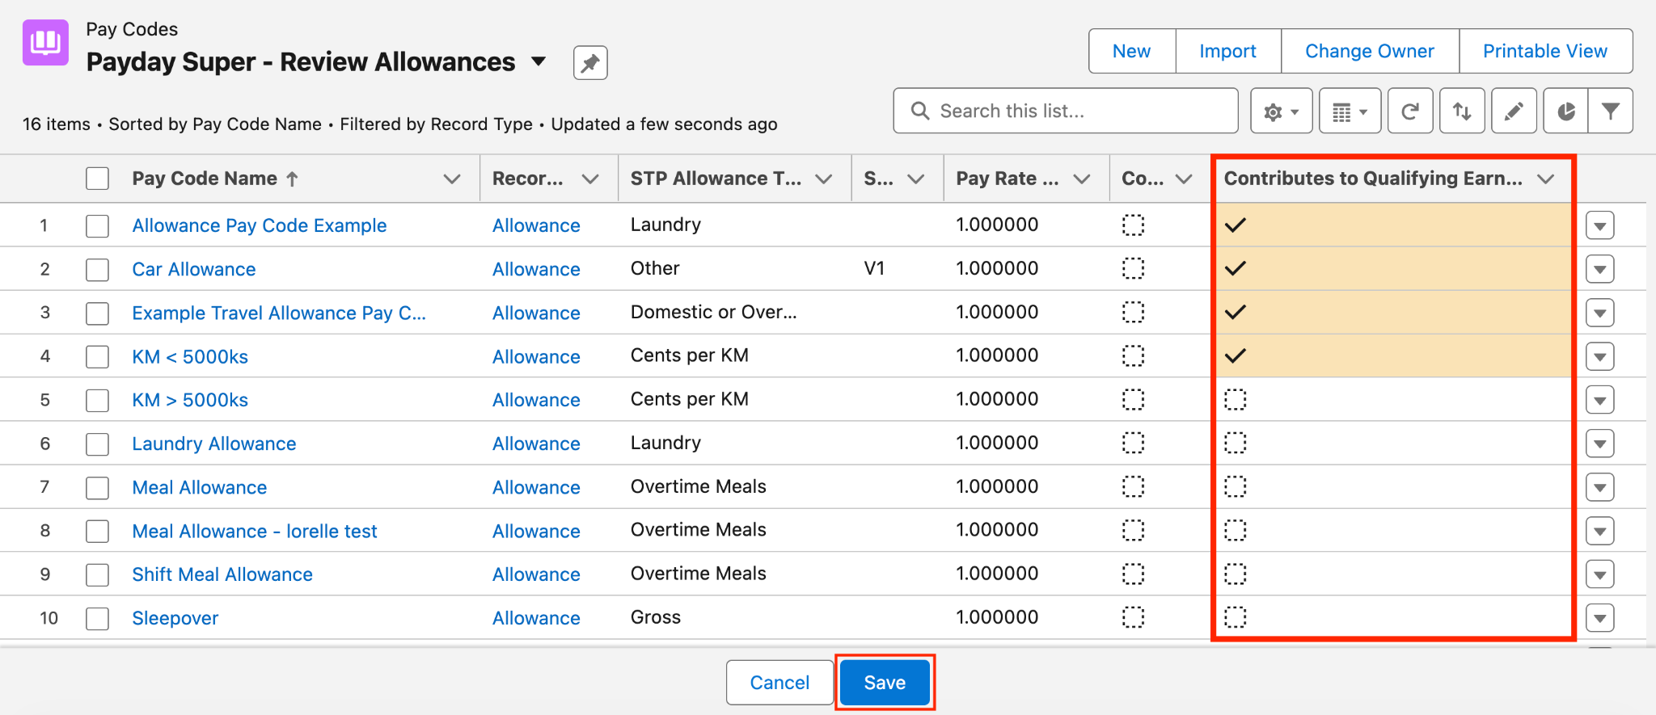Open row actions for Sleepover

coord(1600,618)
